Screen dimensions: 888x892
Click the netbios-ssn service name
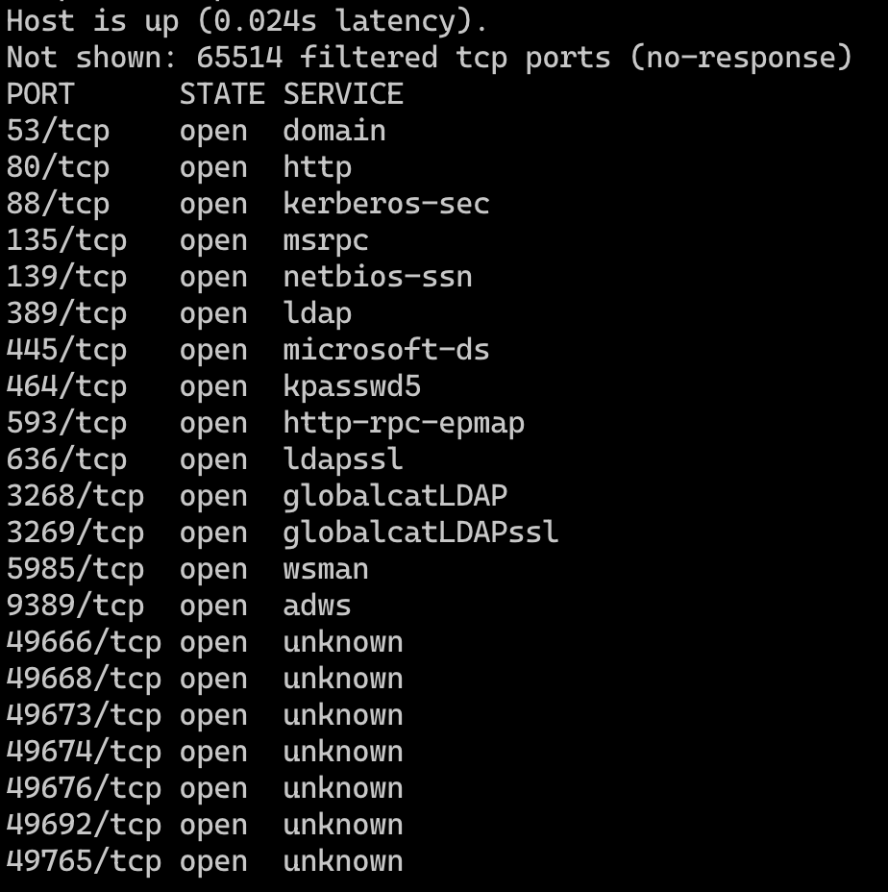click(378, 277)
